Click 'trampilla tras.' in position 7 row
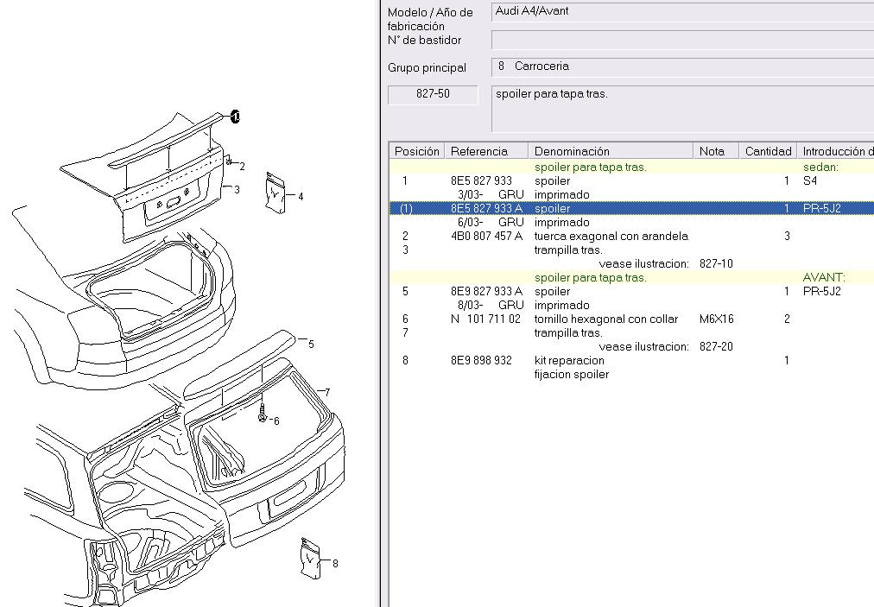 [x=568, y=332]
